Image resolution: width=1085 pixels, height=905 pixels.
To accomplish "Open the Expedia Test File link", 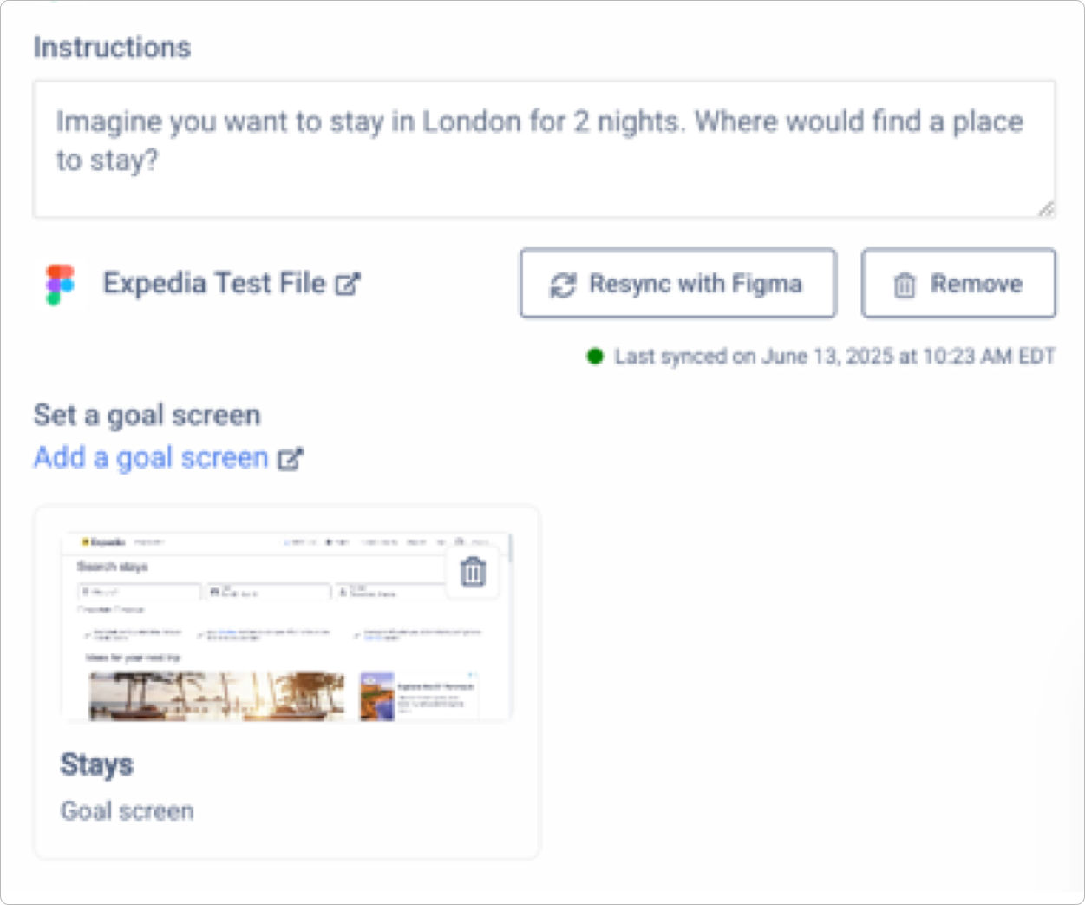I will coord(214,283).
